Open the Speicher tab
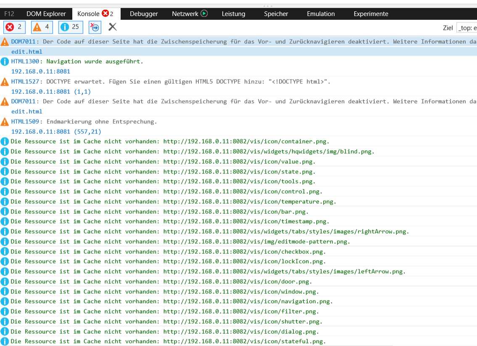This screenshot has width=477, height=346. pyautogui.click(x=276, y=14)
